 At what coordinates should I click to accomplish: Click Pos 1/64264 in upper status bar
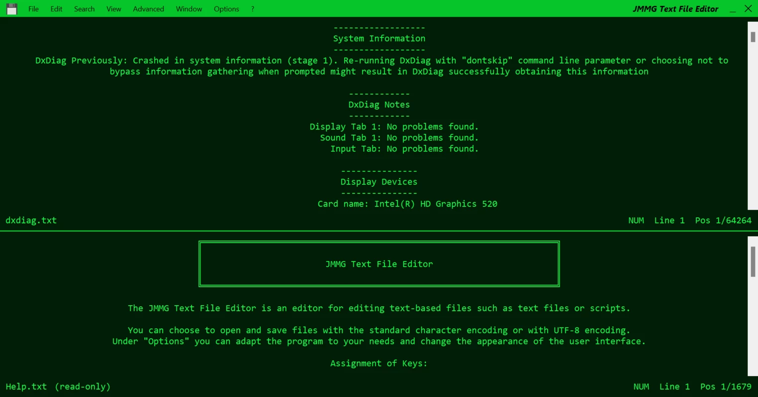click(x=723, y=220)
